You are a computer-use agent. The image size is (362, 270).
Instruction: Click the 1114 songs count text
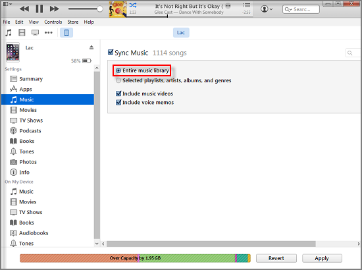(170, 53)
